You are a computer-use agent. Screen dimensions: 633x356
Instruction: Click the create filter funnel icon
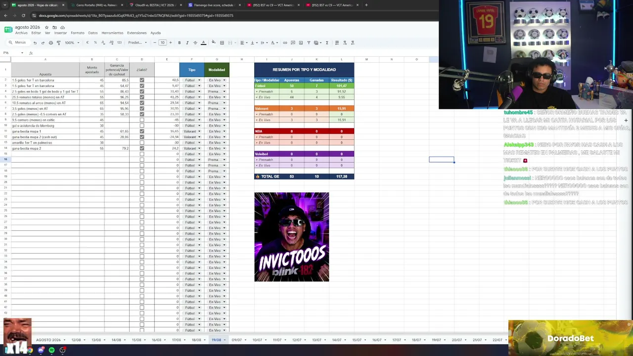coord(309,43)
